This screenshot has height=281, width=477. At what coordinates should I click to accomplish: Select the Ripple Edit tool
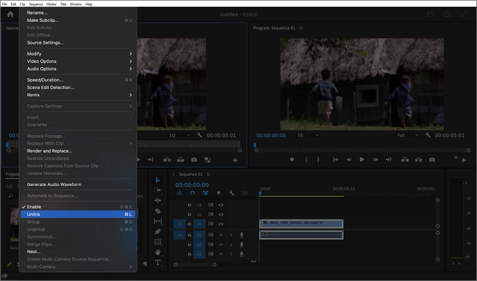157,201
